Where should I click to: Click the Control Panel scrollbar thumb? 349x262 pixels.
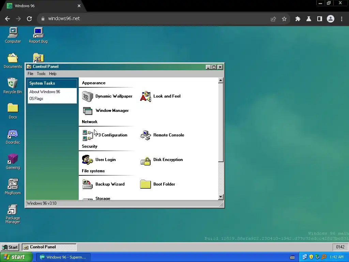(221, 122)
